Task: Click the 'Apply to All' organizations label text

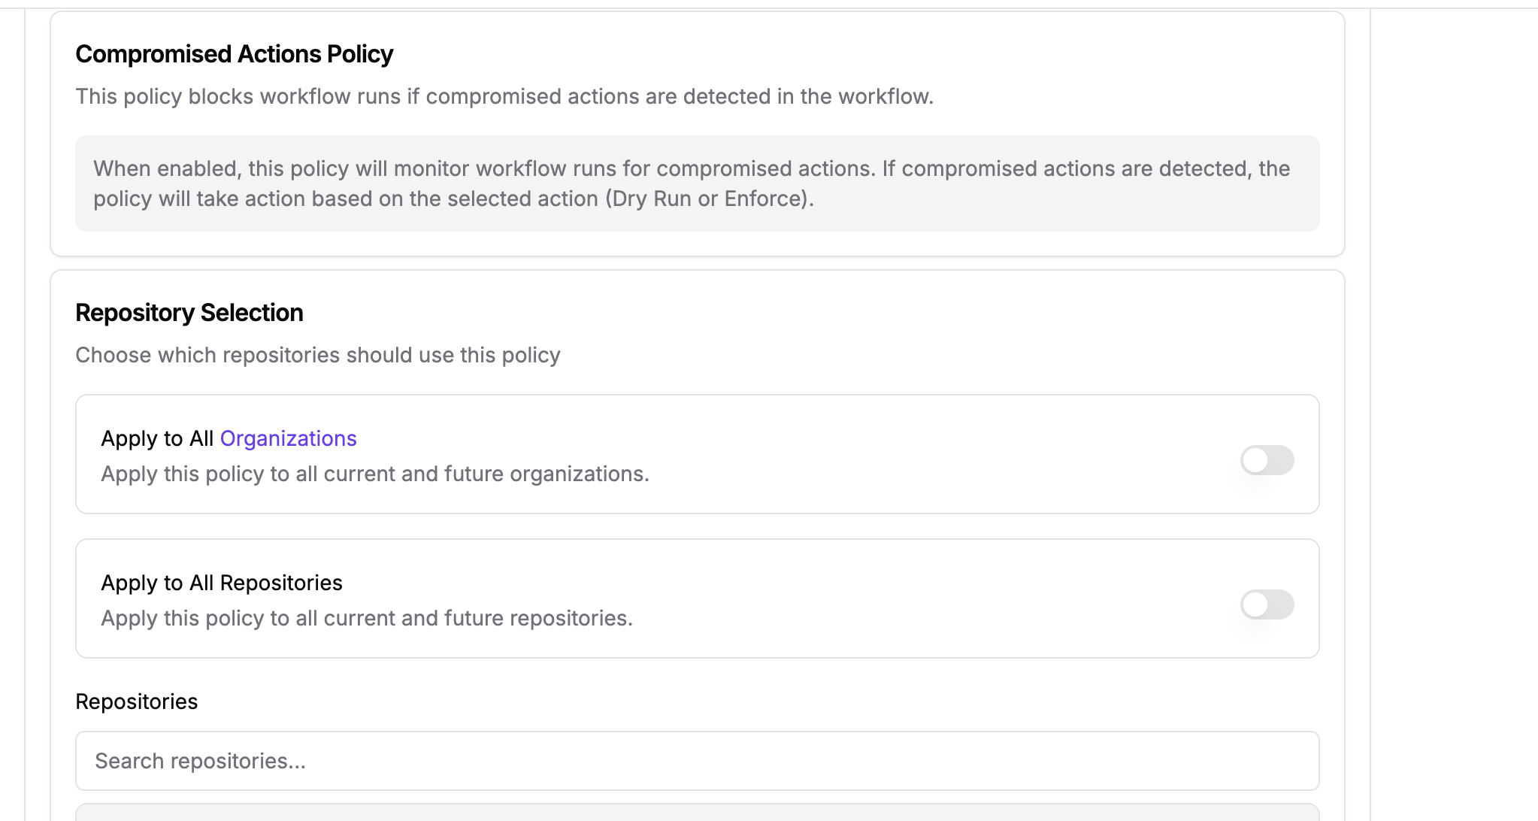Action: click(157, 438)
